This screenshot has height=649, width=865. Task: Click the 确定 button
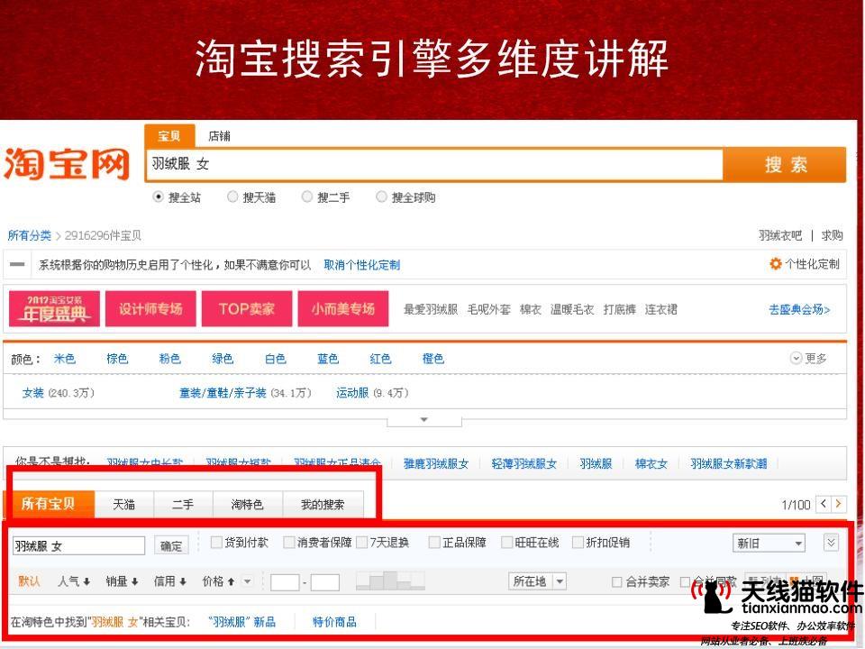click(x=171, y=546)
